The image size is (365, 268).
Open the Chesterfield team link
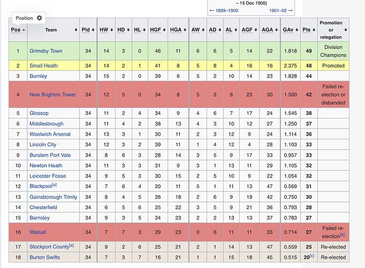tap(43, 207)
